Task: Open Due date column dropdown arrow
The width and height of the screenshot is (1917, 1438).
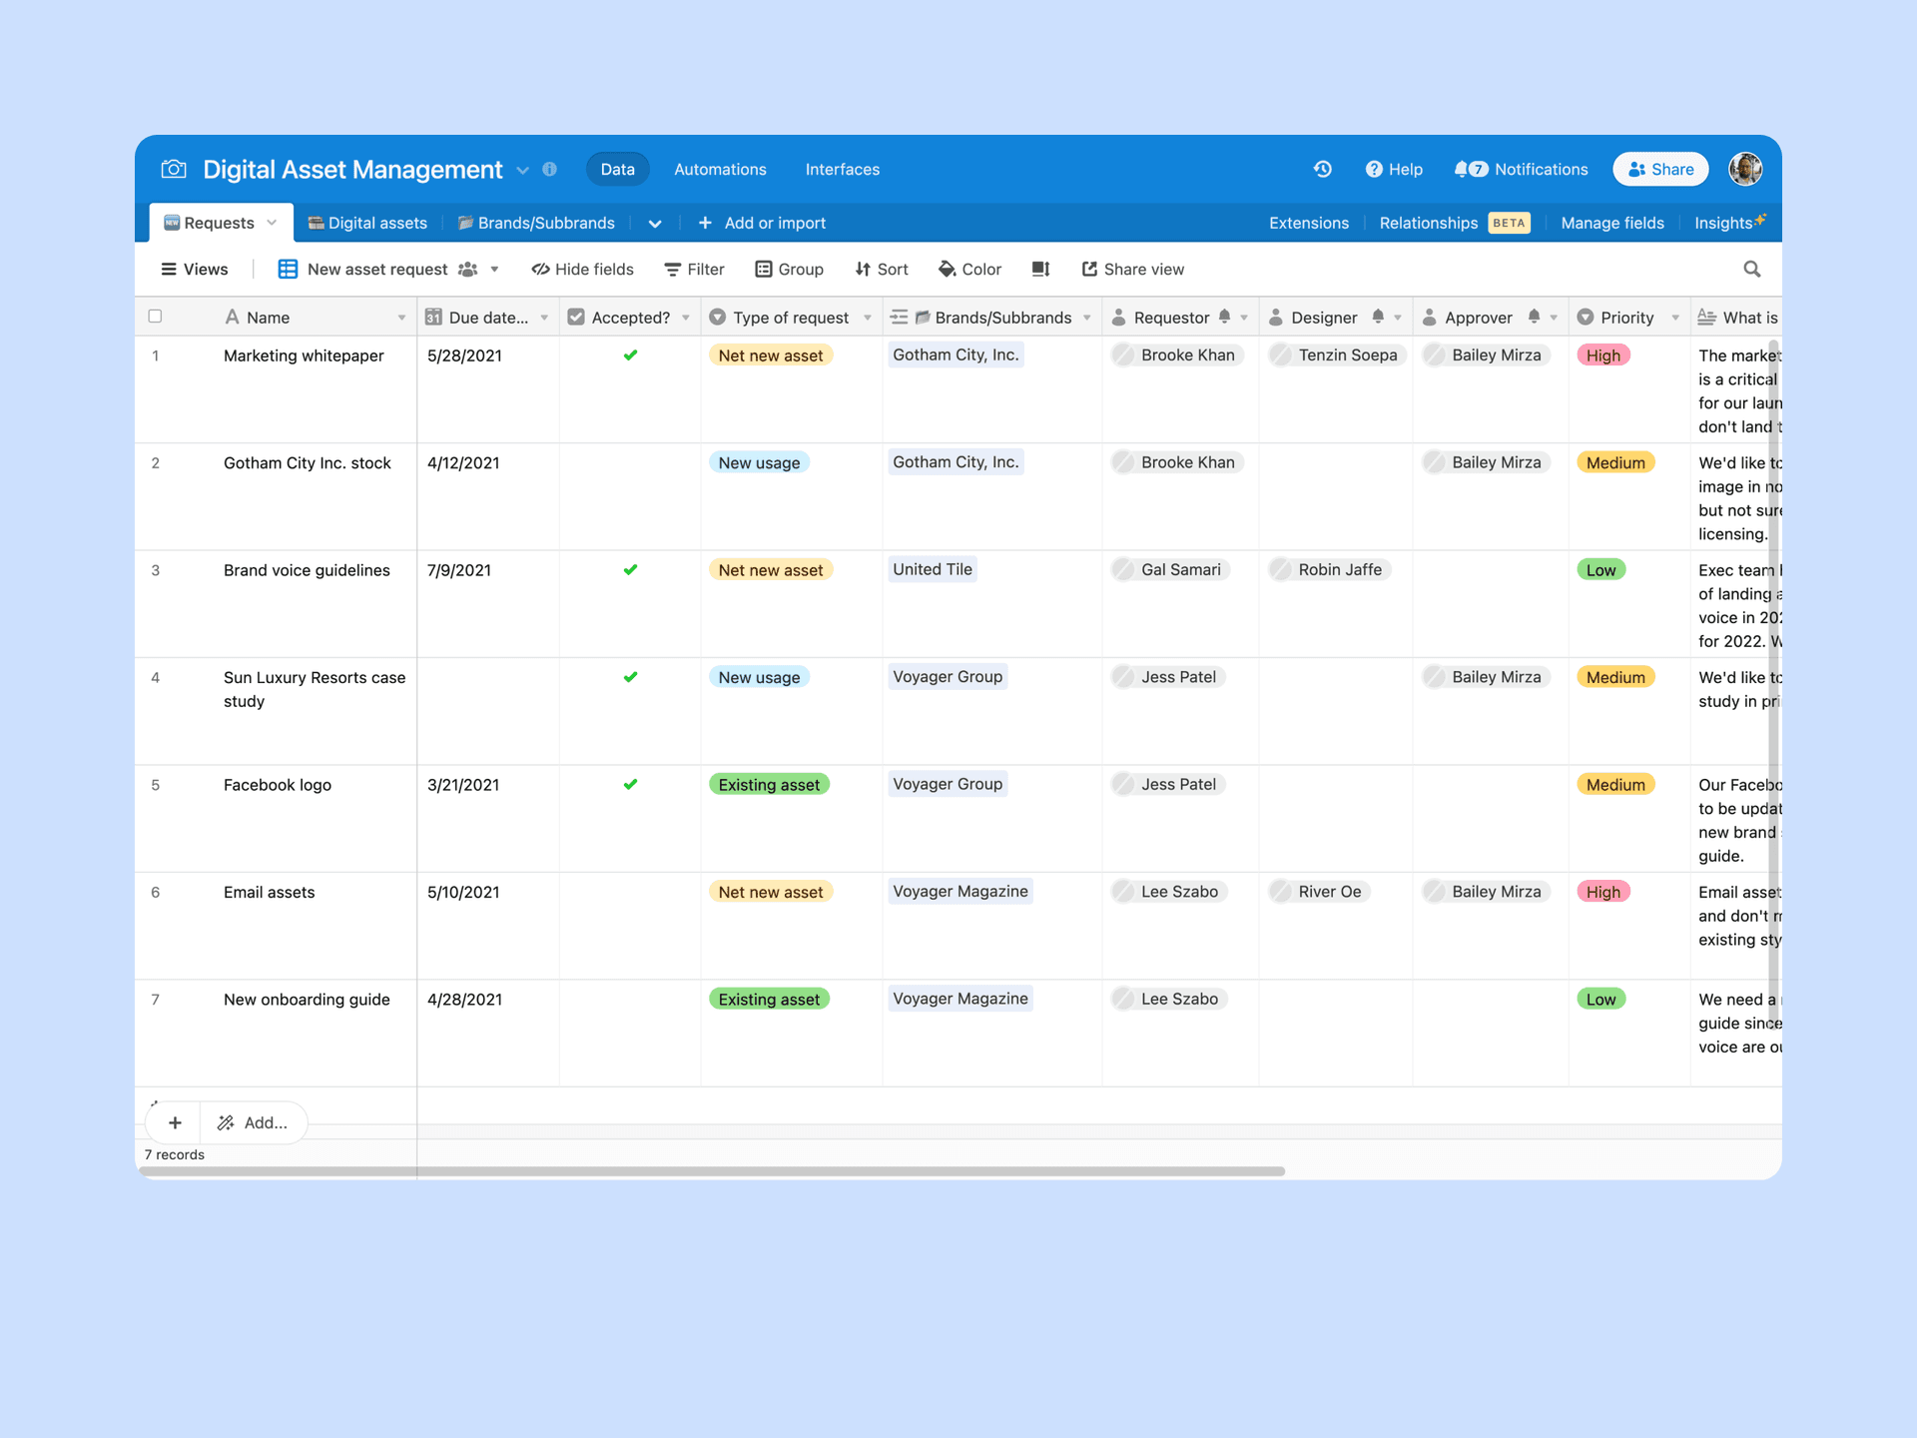Action: [x=544, y=318]
